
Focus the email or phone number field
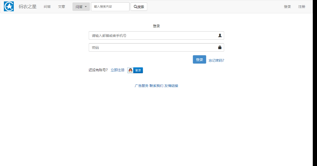pyautogui.click(x=156, y=35)
